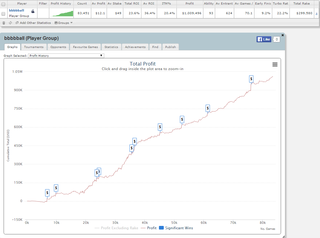Open the Achievements tab
The height and width of the screenshot is (238, 320).
tap(135, 47)
